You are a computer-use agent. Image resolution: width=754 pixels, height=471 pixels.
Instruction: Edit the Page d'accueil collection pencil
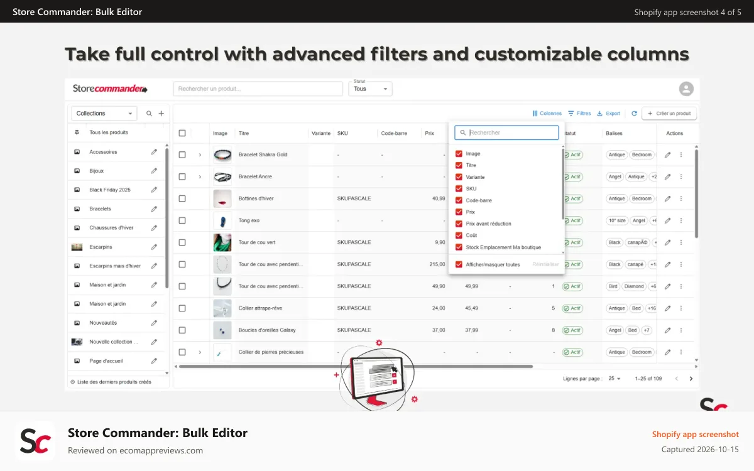[x=154, y=361]
